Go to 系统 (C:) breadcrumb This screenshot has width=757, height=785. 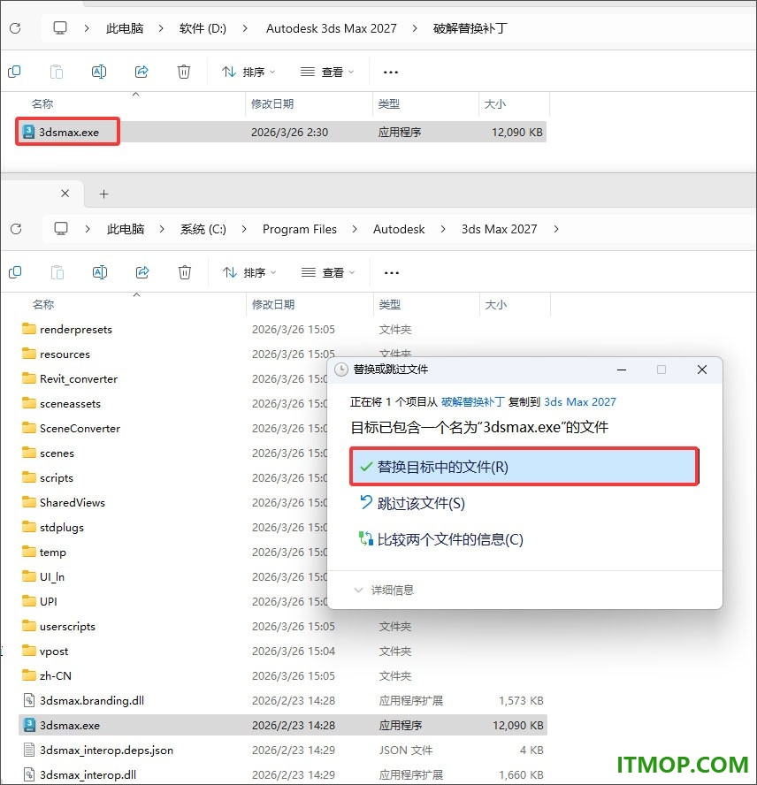(203, 229)
